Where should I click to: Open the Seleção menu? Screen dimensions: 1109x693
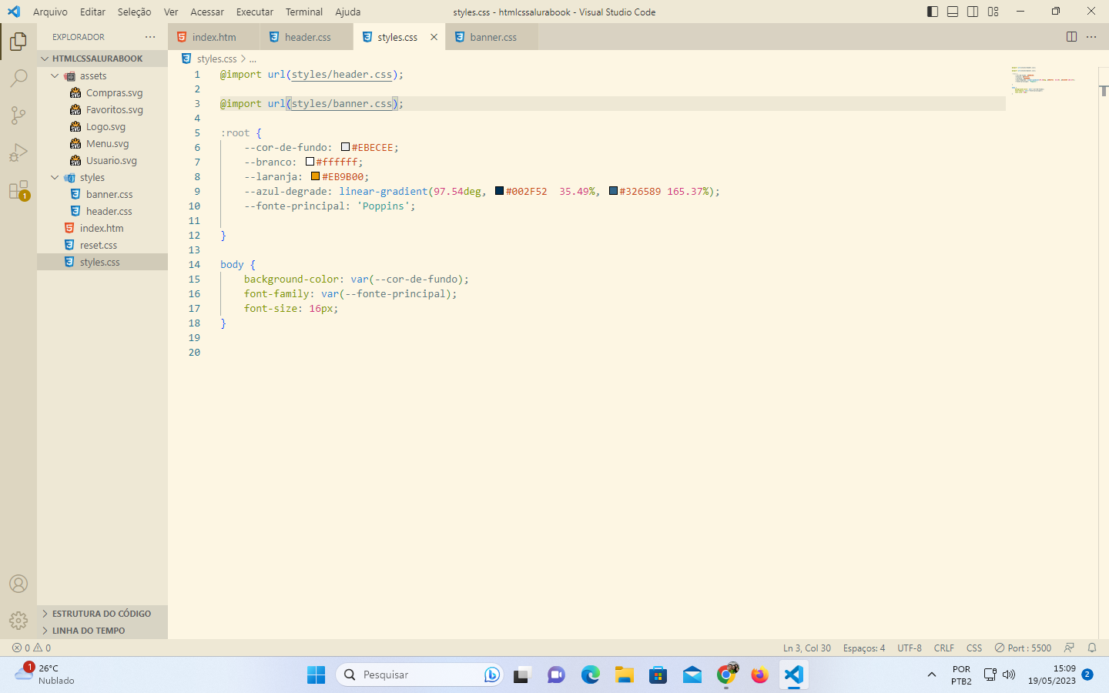pos(134,12)
